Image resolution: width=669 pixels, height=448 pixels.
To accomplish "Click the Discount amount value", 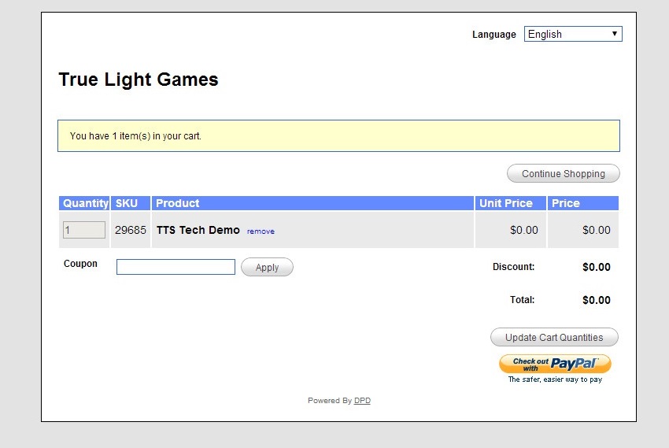I will point(596,267).
